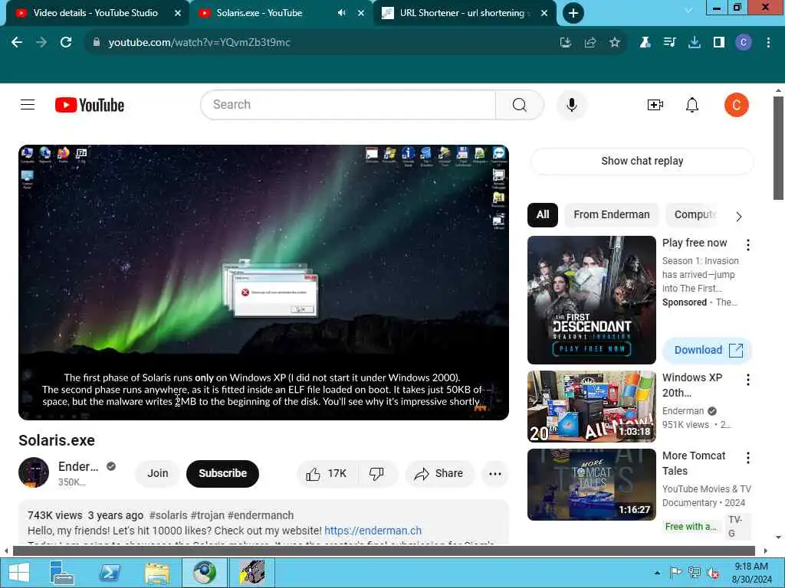Bookmark this page with the star icon

point(615,43)
